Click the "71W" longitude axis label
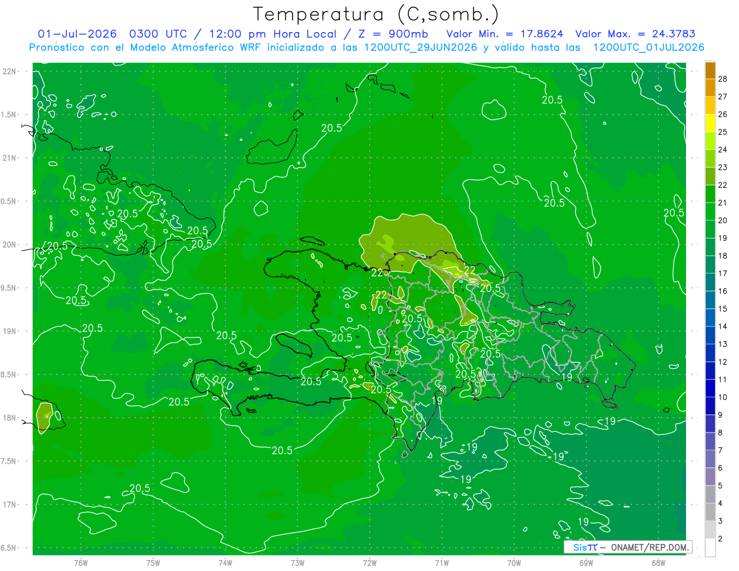The image size is (739, 571). (x=442, y=563)
